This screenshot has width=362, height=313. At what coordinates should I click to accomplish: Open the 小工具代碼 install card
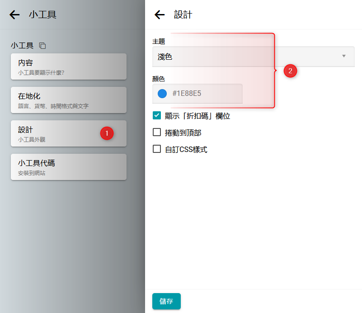click(68, 167)
